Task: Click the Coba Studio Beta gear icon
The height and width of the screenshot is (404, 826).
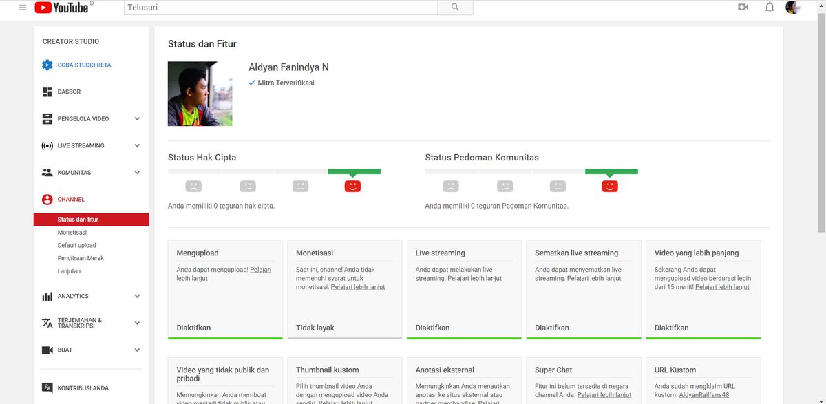Action: [47, 65]
